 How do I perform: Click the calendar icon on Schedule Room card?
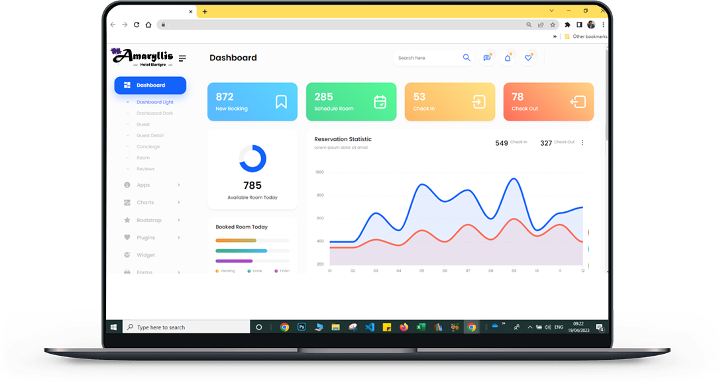(x=380, y=101)
